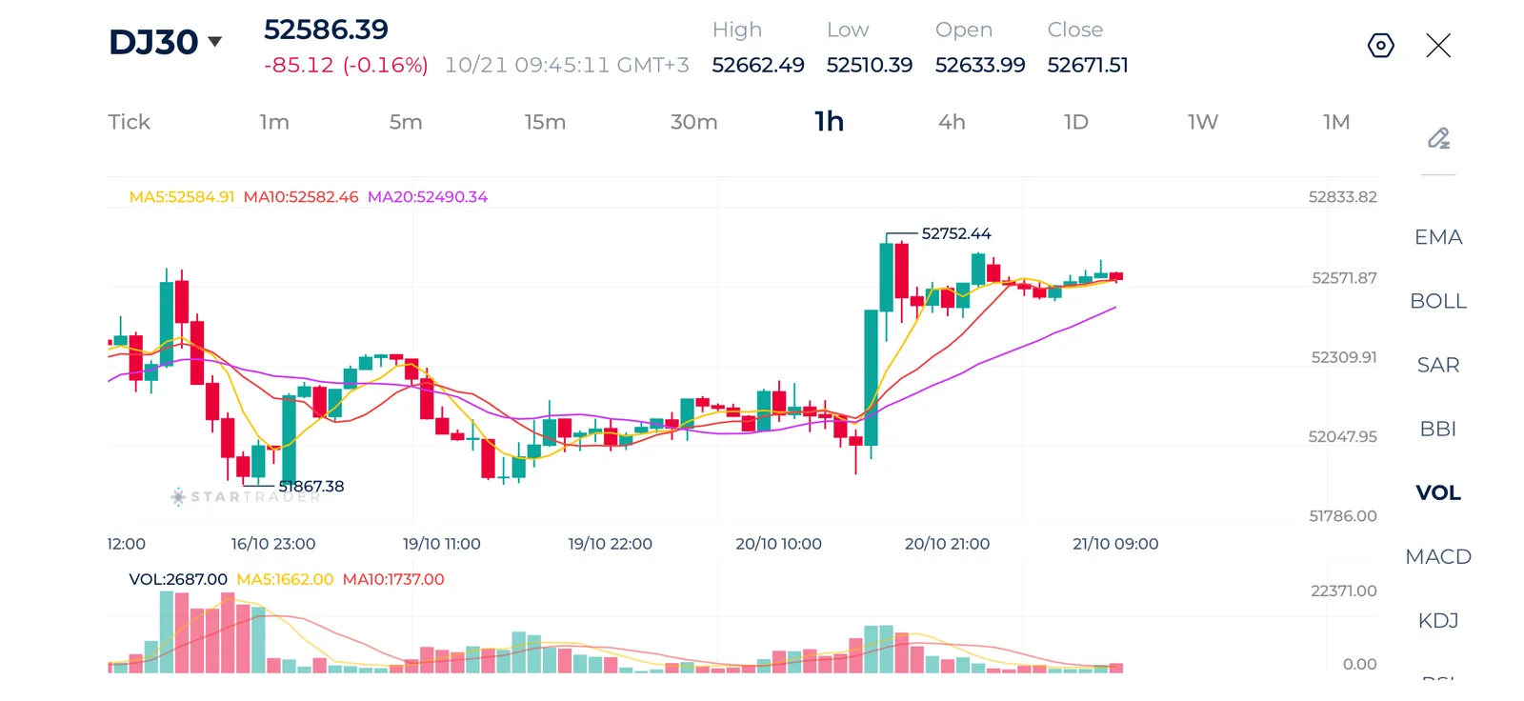Choose the 15m timeframe
This screenshot has width=1524, height=701.
[x=545, y=122]
